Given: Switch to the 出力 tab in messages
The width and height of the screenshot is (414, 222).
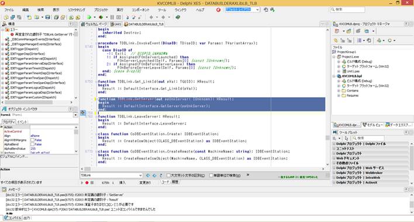Looking at the screenshot, I should pos(27,218).
